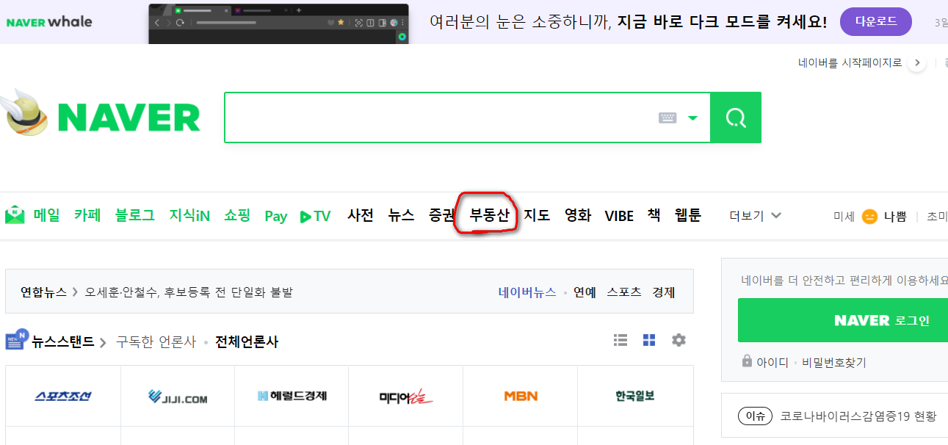948x445 pixels.
Task: Click the 이슈 badge label
Action: click(756, 416)
